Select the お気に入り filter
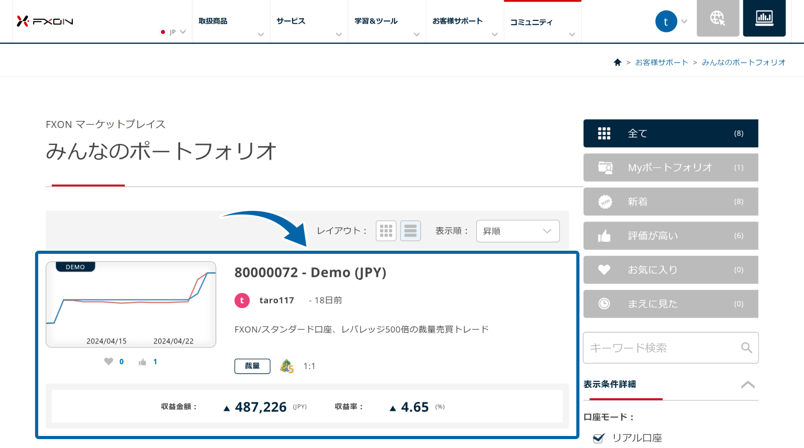 671,270
